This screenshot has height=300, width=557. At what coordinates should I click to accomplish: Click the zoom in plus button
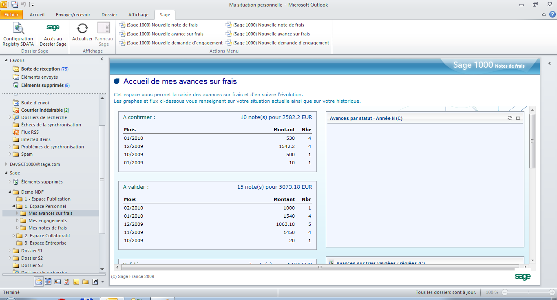pos(552,292)
